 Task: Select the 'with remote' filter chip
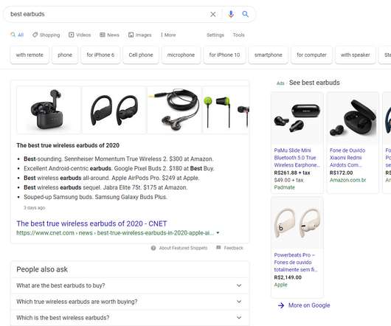click(30, 55)
